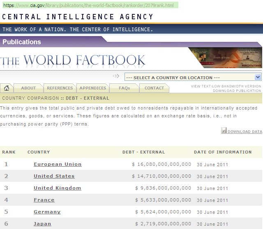The width and height of the screenshot is (263, 229).
Task: Click European Union's 30 June 2011 date
Action: [x=212, y=165]
